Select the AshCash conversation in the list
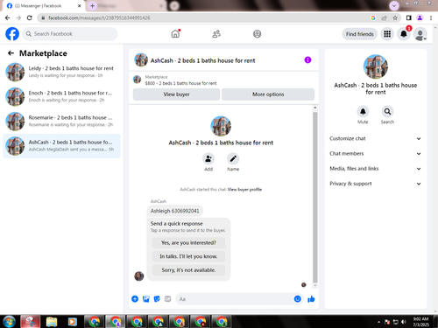438x328 pixels. [61, 146]
